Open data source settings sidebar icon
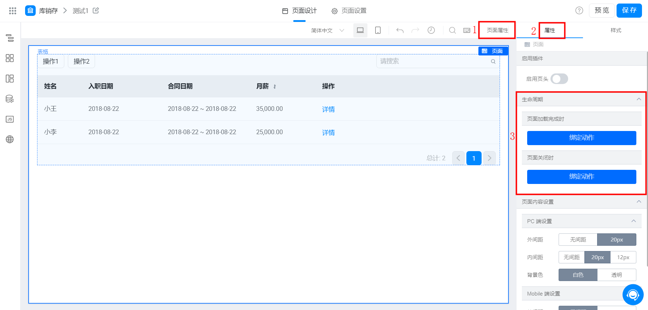 pos(10,99)
